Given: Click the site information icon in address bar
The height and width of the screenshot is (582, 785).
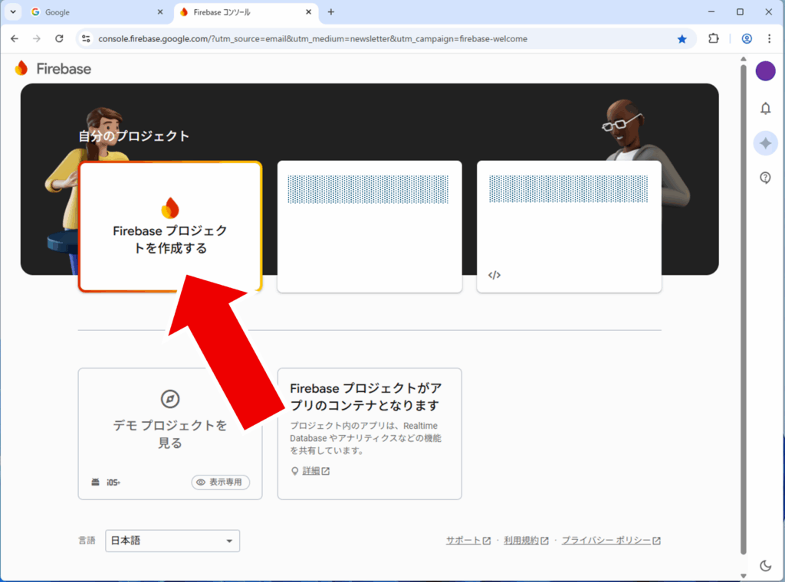Looking at the screenshot, I should tap(86, 38).
